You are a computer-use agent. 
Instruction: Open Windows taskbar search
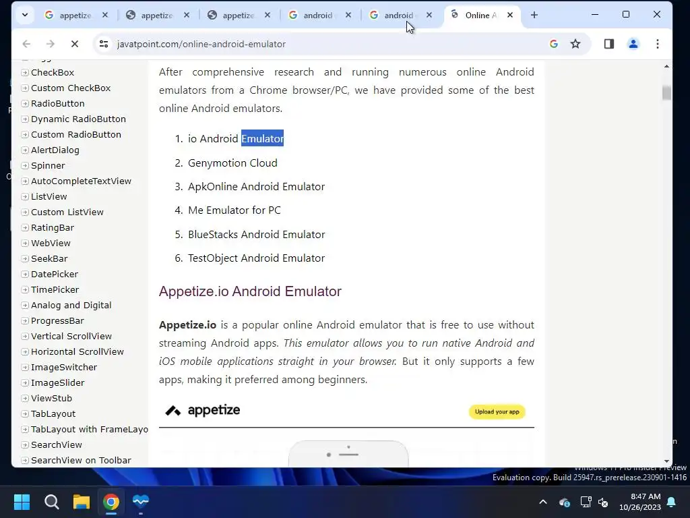(51, 502)
